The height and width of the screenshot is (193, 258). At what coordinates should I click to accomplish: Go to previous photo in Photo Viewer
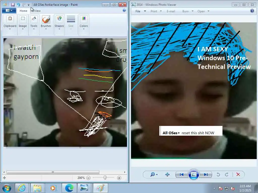click(x=182, y=174)
